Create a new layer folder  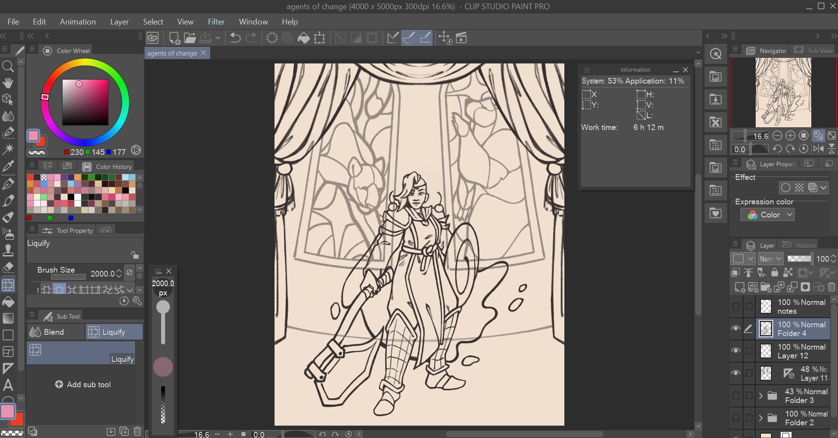(x=766, y=287)
